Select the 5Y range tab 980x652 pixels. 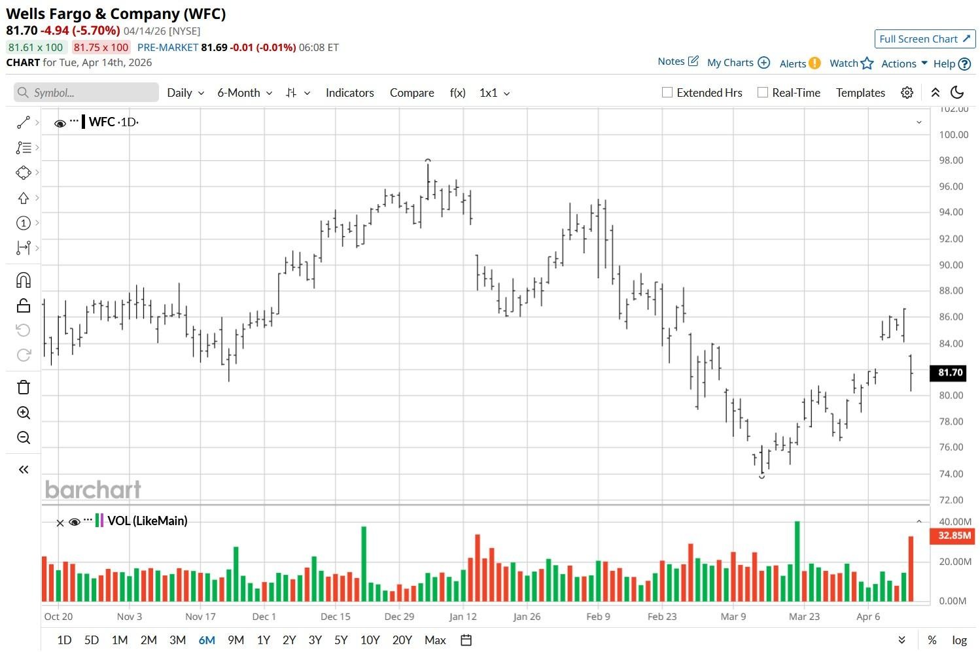(x=341, y=640)
